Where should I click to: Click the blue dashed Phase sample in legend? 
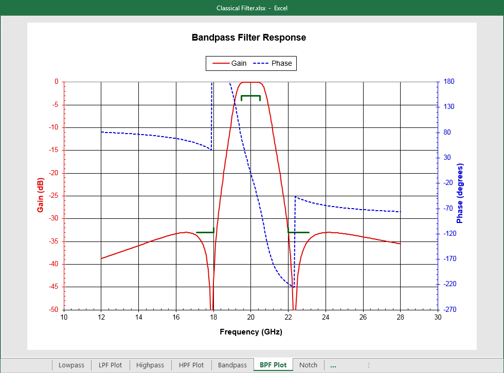[x=260, y=63]
